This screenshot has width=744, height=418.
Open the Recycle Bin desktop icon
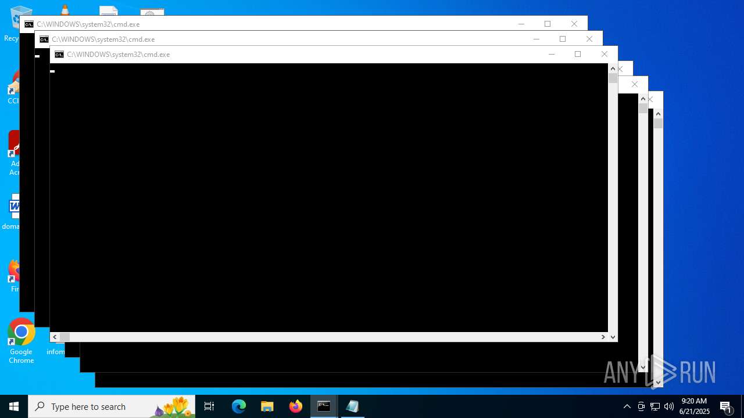13,24
